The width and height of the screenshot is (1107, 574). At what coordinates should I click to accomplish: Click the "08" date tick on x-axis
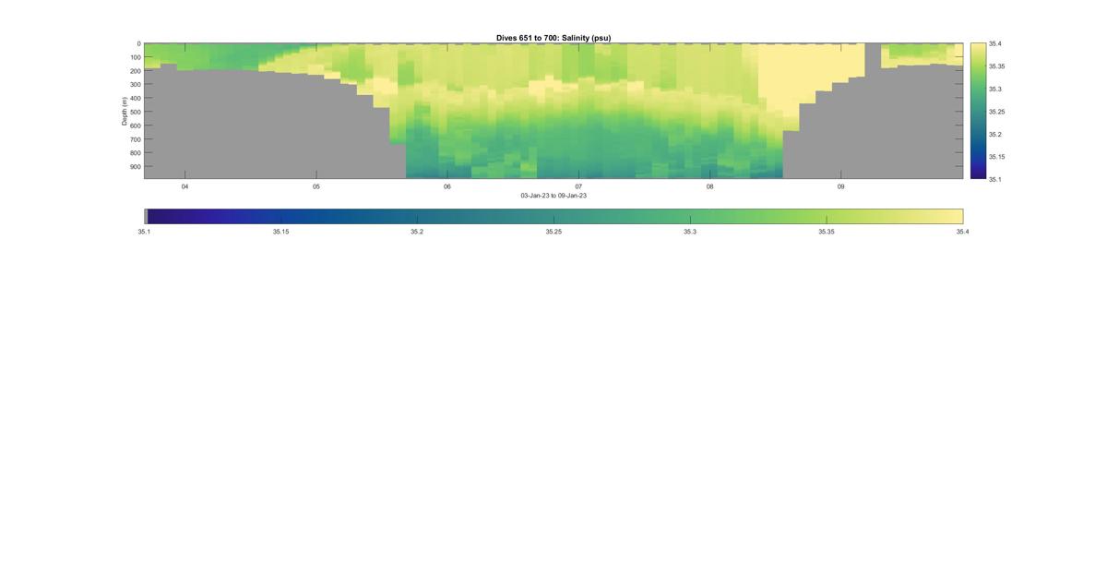(x=709, y=186)
